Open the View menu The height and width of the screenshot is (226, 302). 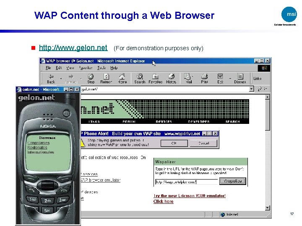[70, 68]
